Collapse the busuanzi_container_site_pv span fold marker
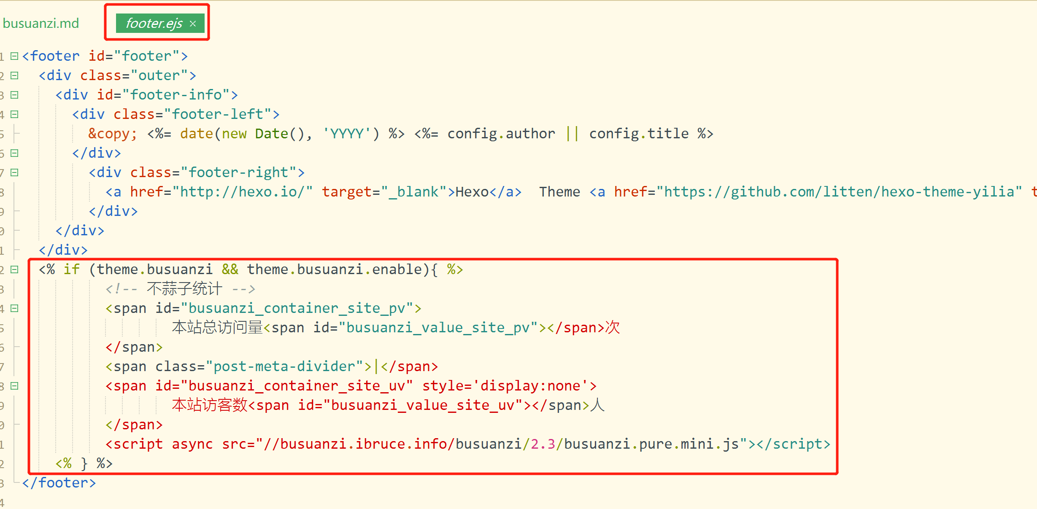Screen dimensions: 1037x509 [14, 308]
